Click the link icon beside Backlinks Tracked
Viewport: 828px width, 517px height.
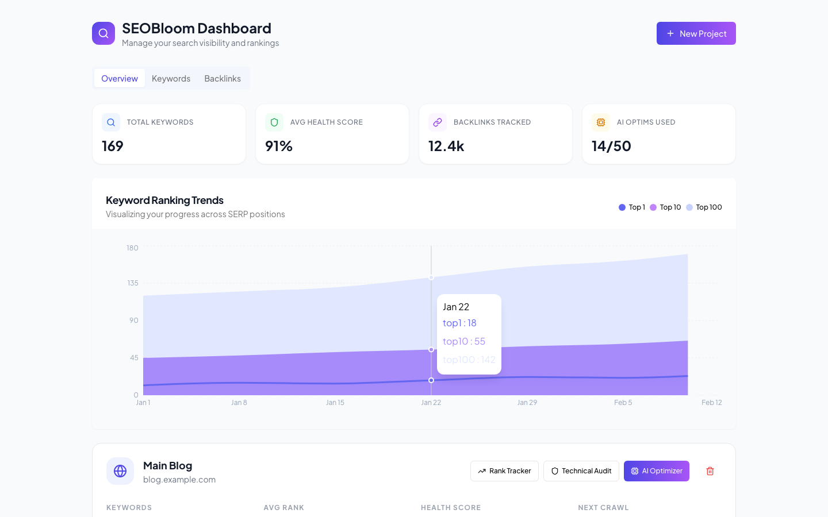click(437, 122)
